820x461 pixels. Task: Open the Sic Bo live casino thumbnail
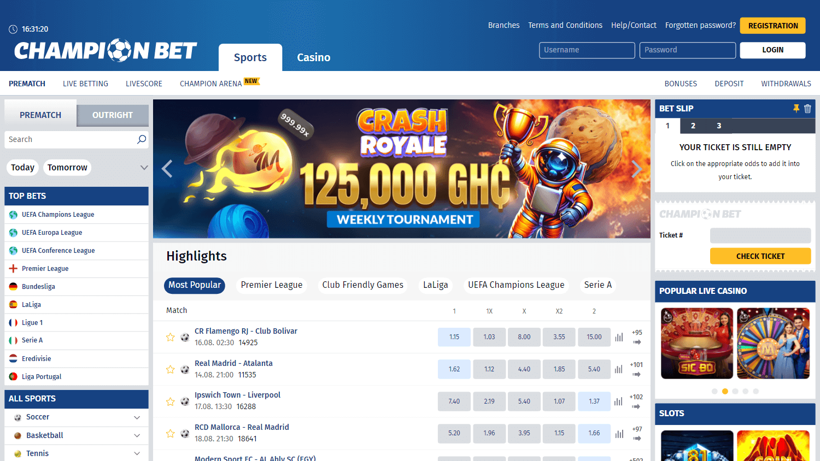(x=697, y=344)
